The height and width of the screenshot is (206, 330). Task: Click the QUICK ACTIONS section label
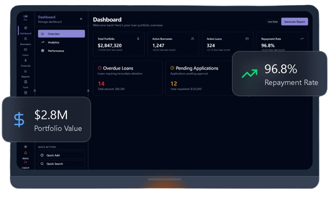click(x=47, y=147)
